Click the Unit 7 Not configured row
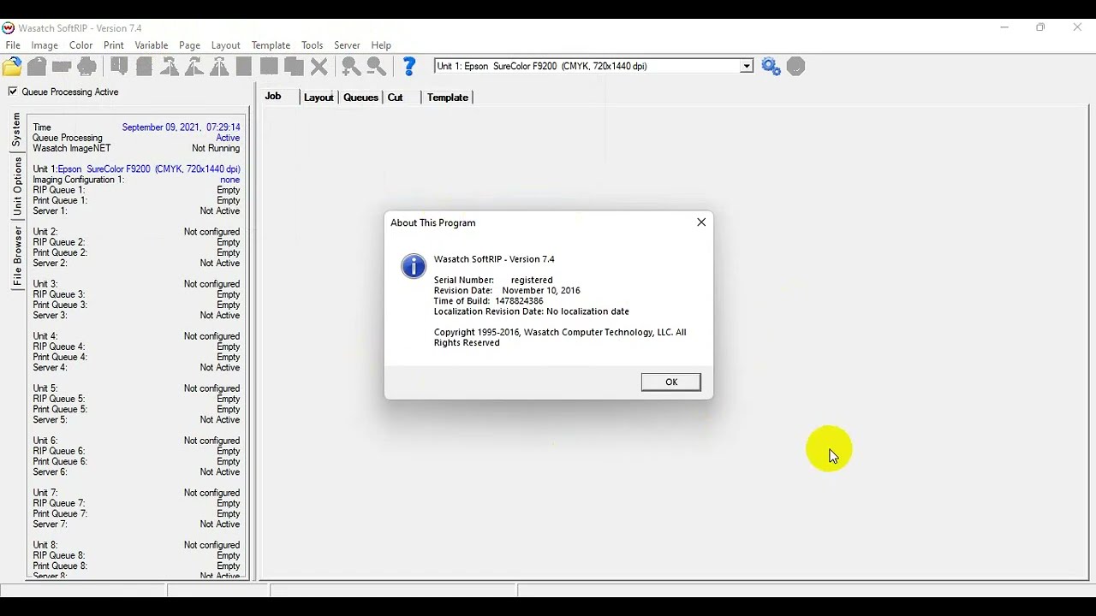This screenshot has height=616, width=1096. coord(136,493)
